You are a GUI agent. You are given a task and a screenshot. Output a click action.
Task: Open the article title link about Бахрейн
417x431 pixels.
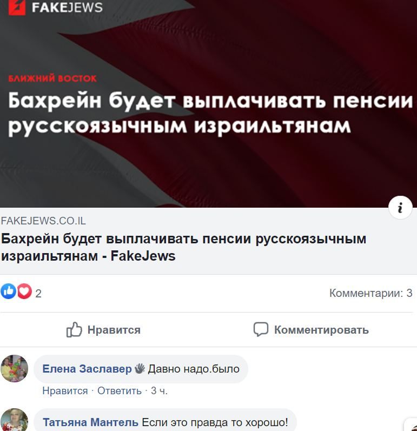point(184,247)
